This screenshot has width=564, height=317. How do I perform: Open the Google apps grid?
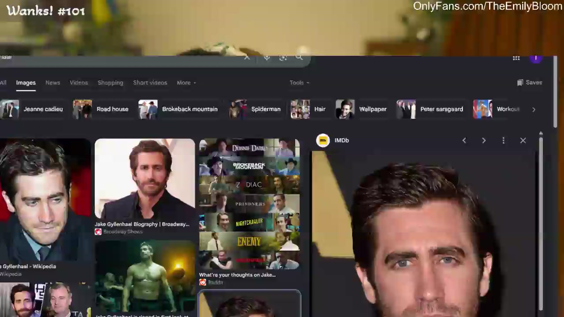516,58
